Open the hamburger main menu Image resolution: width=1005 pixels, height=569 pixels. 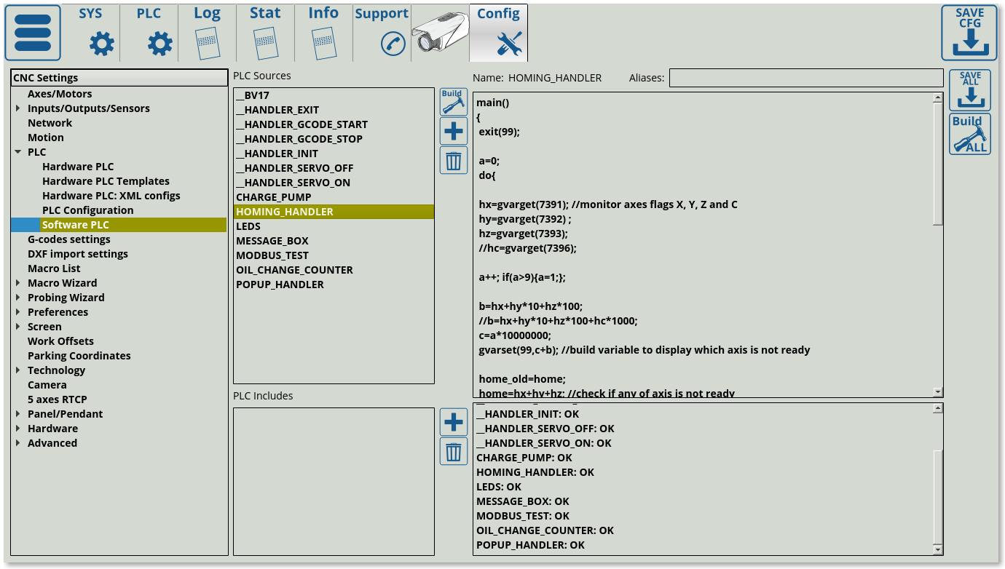click(33, 33)
